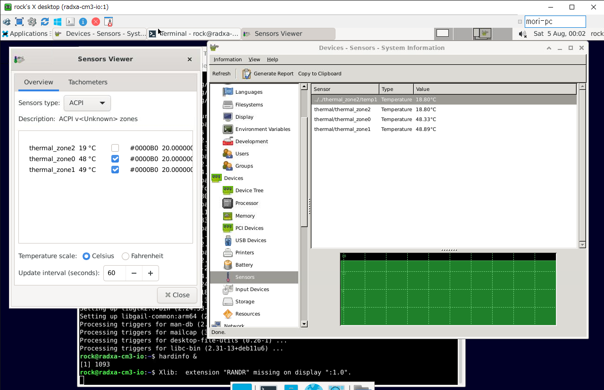Uncheck the thermal_zone0 checkbox

coord(115,159)
